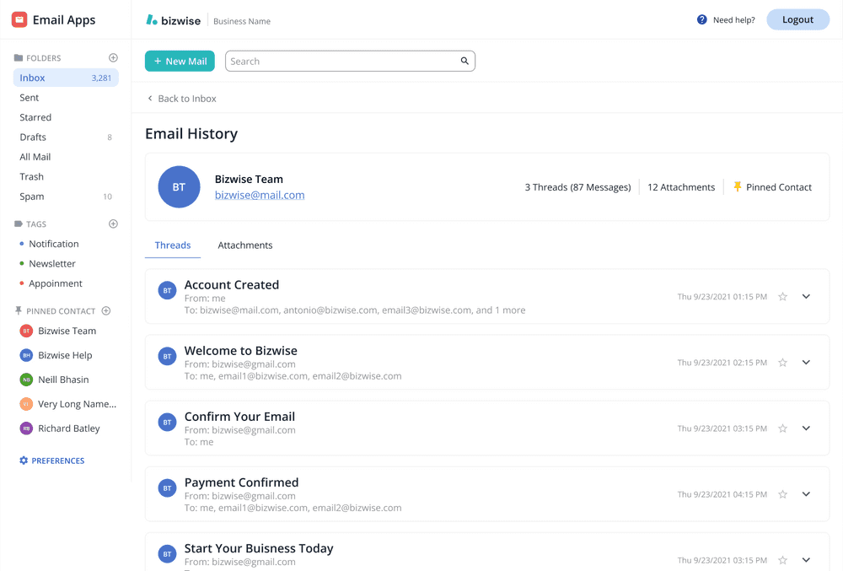843x571 pixels.
Task: Click the pinned contact pin icon
Action: point(738,186)
